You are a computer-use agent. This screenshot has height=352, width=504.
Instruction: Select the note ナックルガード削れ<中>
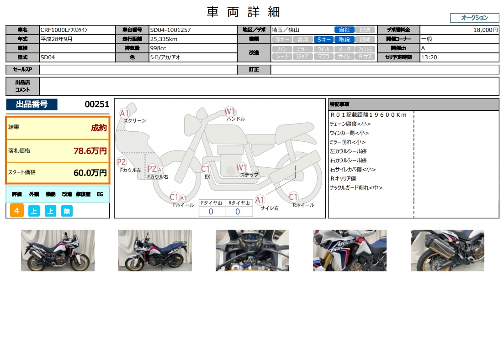tap(356, 188)
